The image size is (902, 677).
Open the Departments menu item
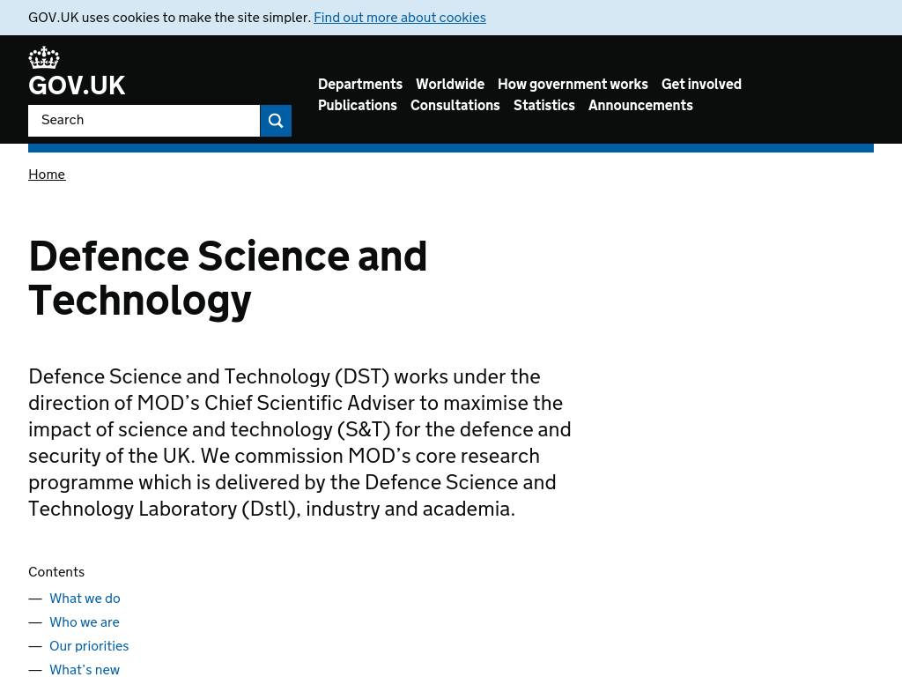359,85
